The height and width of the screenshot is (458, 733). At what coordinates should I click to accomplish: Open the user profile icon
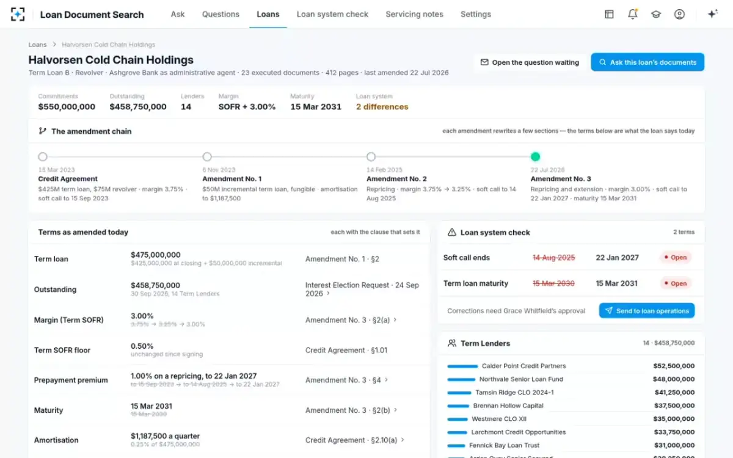(679, 14)
